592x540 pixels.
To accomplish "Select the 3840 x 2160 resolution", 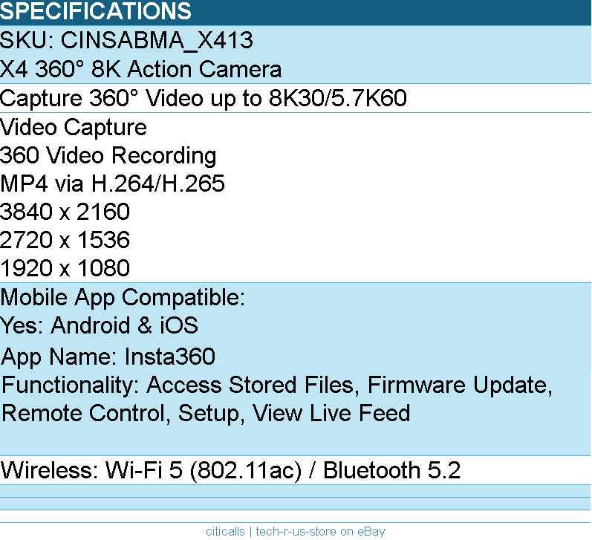I will coord(65,212).
